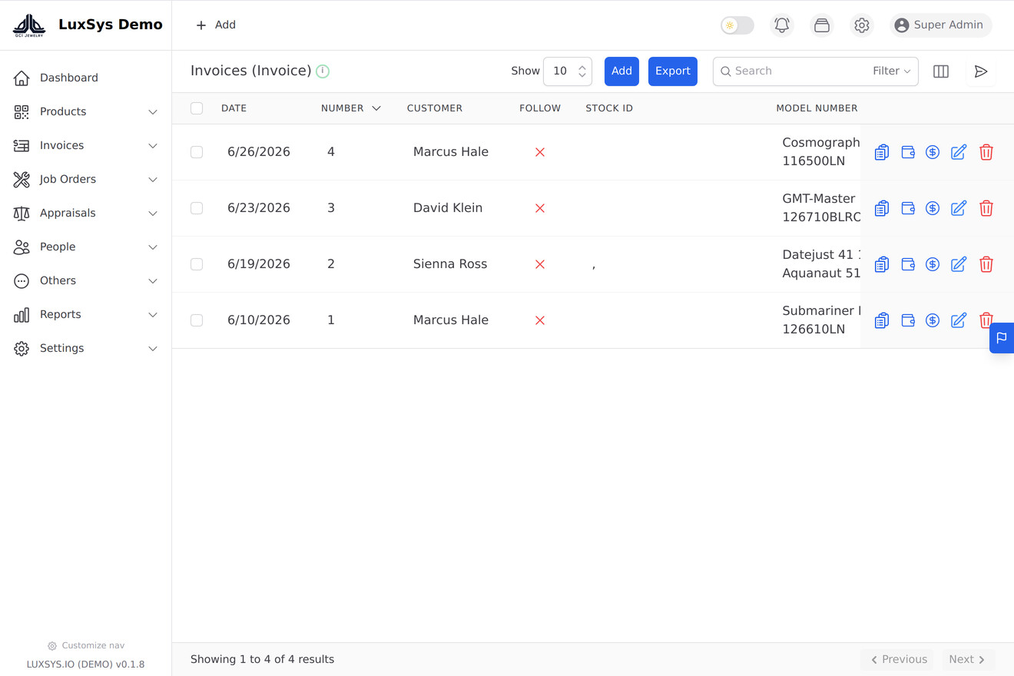
Task: Click the Customize nav link
Action: pyautogui.click(x=86, y=646)
